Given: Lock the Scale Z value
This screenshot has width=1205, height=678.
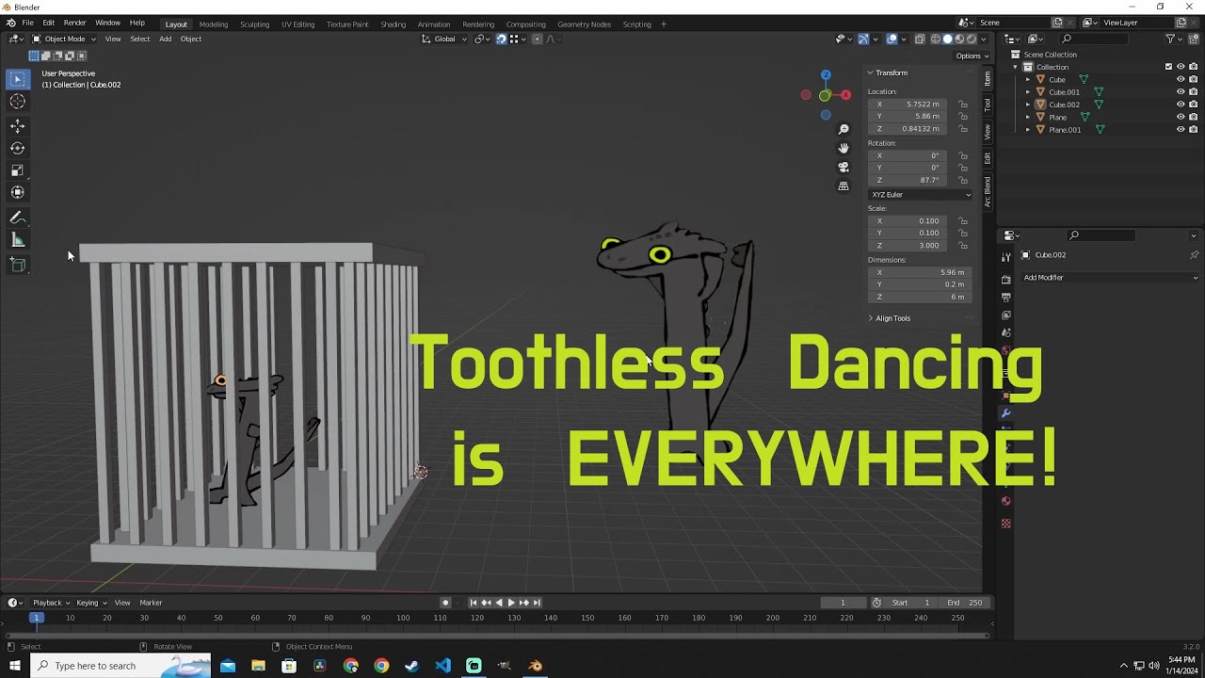Looking at the screenshot, I should [x=963, y=246].
